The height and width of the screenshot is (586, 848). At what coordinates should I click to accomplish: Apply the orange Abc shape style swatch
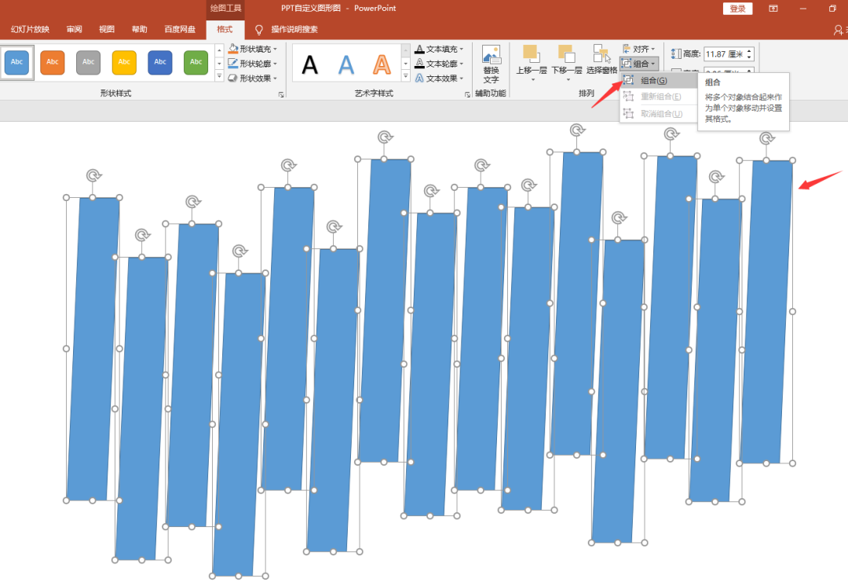click(x=53, y=62)
